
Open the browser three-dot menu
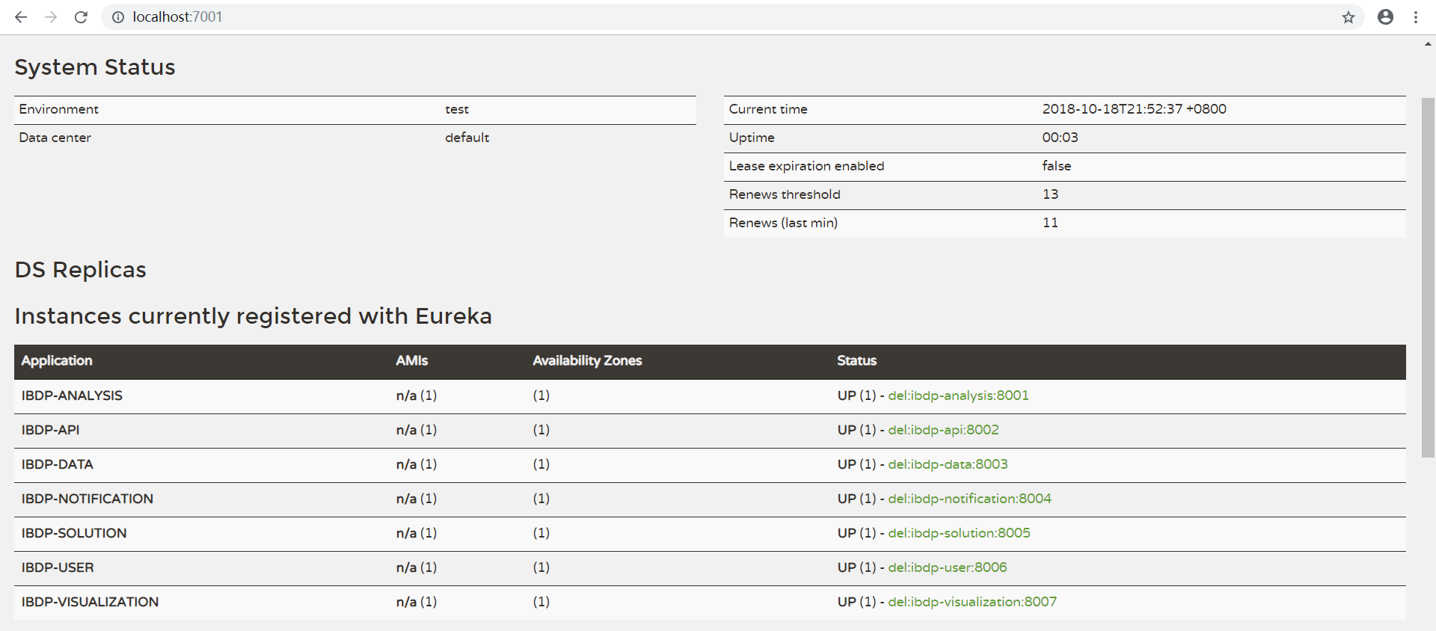1416,16
